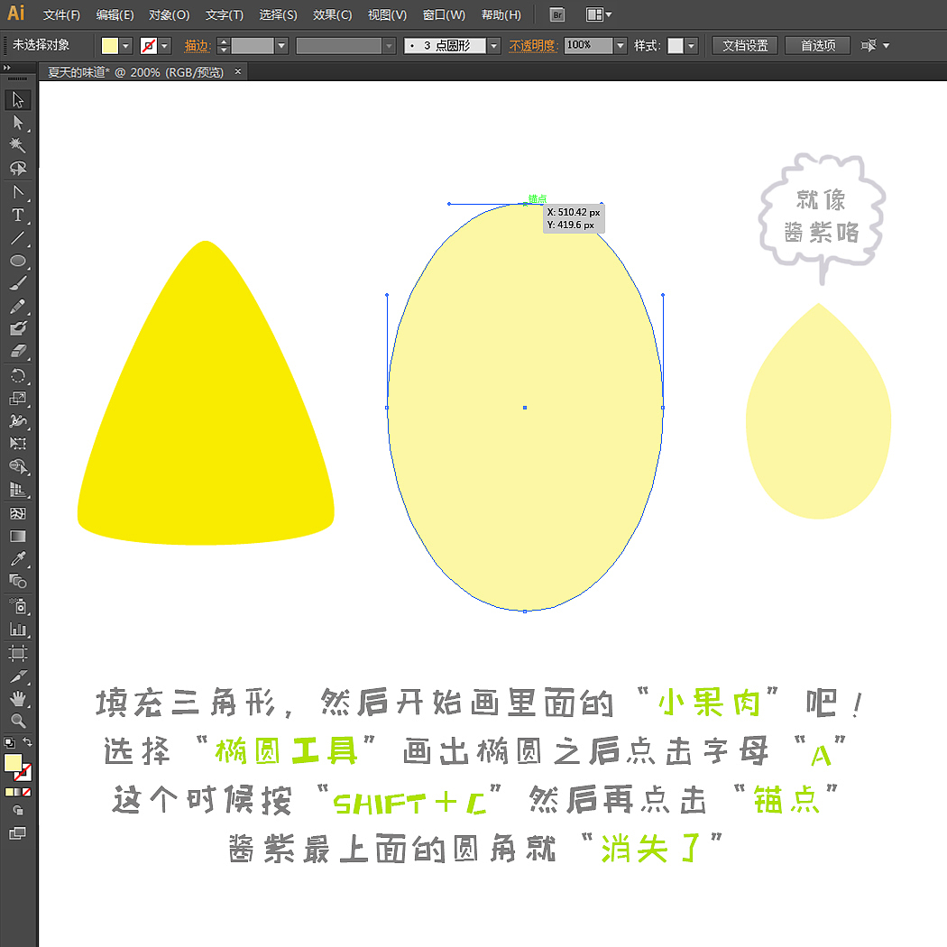The height and width of the screenshot is (947, 947).
Task: Click the Illustrator Ai logo
Action: (15, 14)
